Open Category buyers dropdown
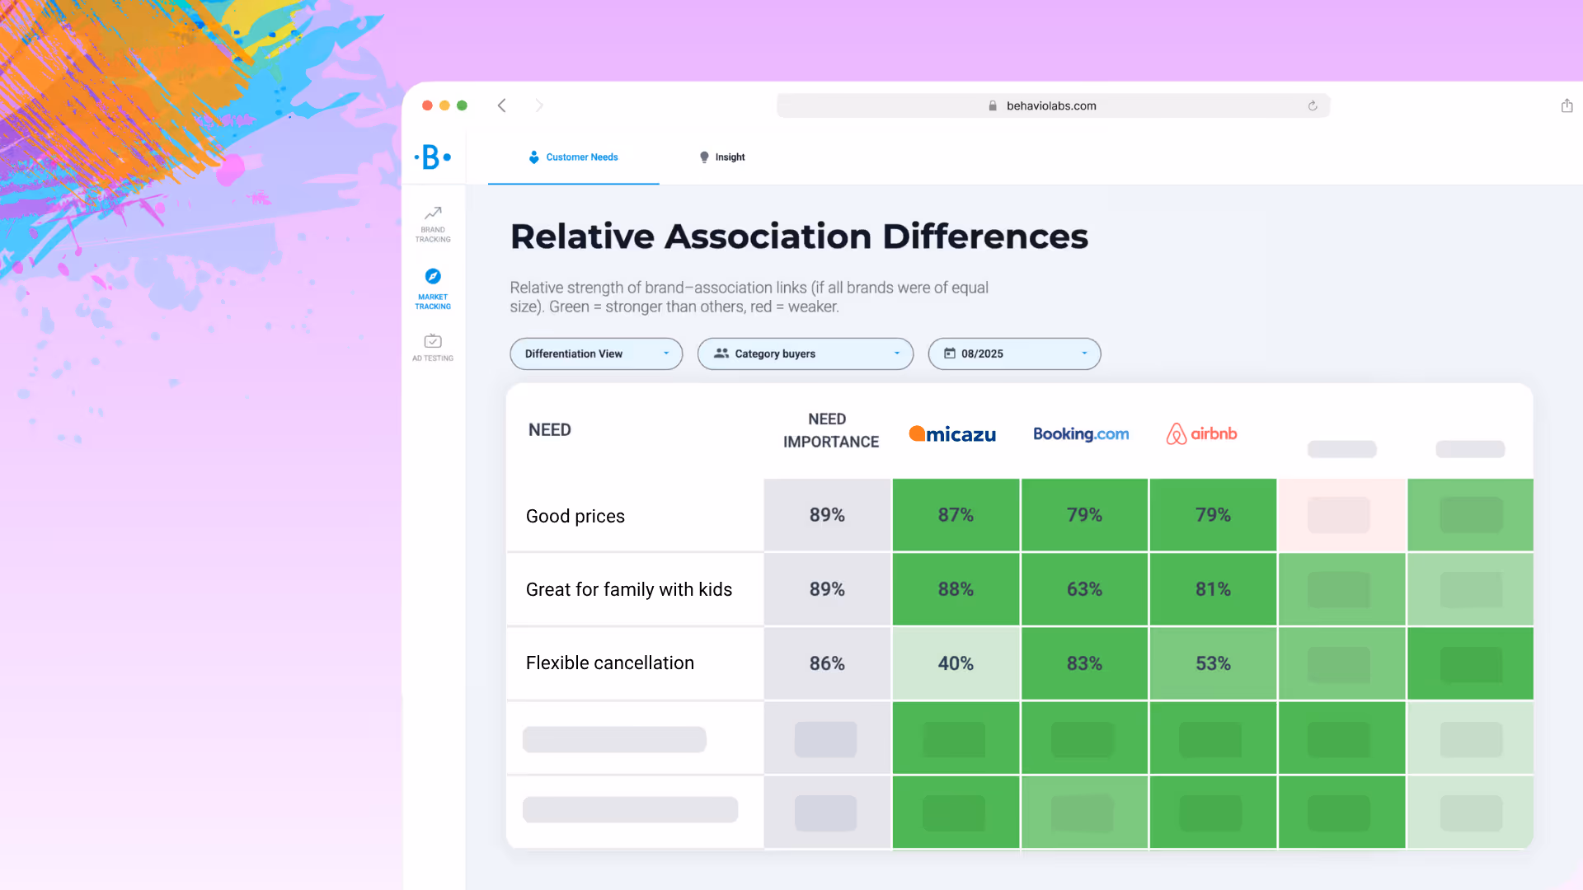 tap(805, 354)
